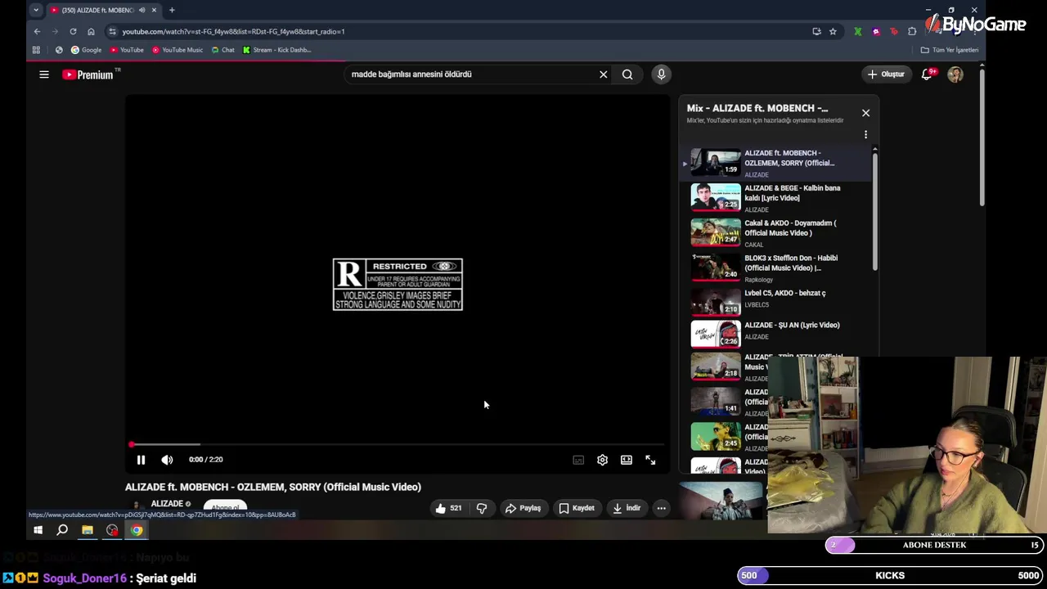Open the account avatar menu

955,74
